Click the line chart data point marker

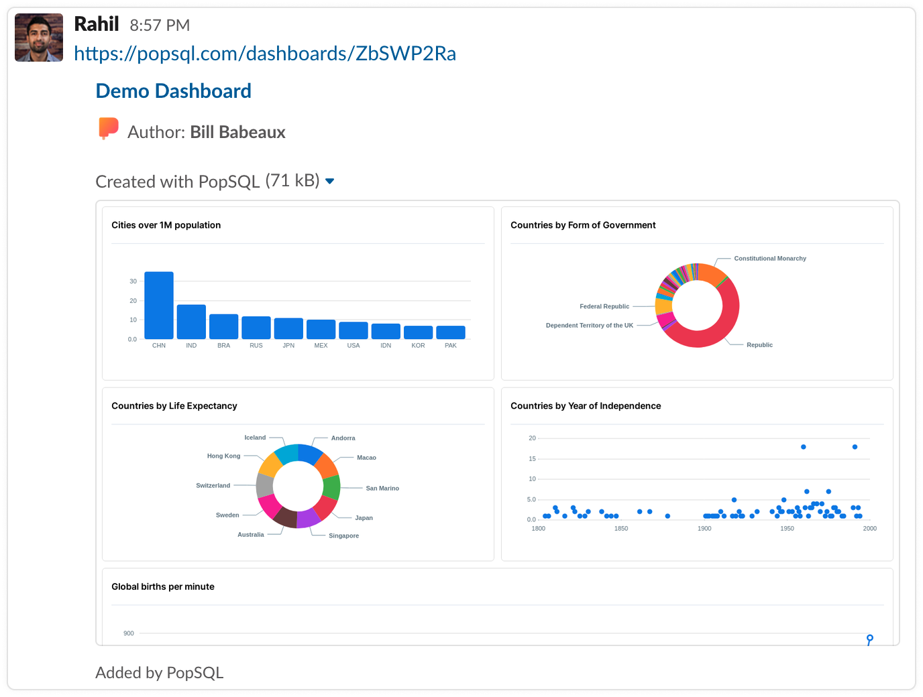coord(870,638)
